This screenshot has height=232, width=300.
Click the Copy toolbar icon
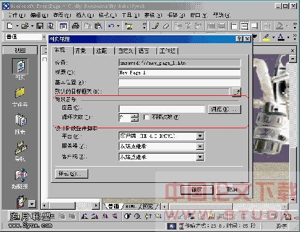point(88,26)
